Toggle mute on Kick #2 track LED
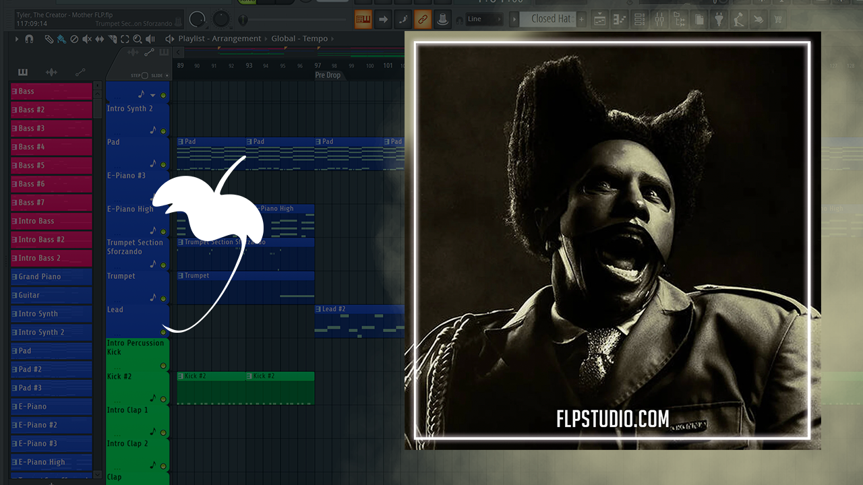This screenshot has width=863, height=485. click(163, 398)
